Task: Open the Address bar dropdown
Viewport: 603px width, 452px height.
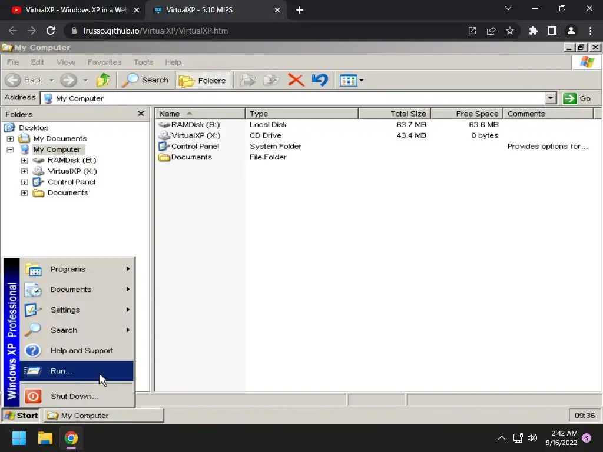Action: 551,98
